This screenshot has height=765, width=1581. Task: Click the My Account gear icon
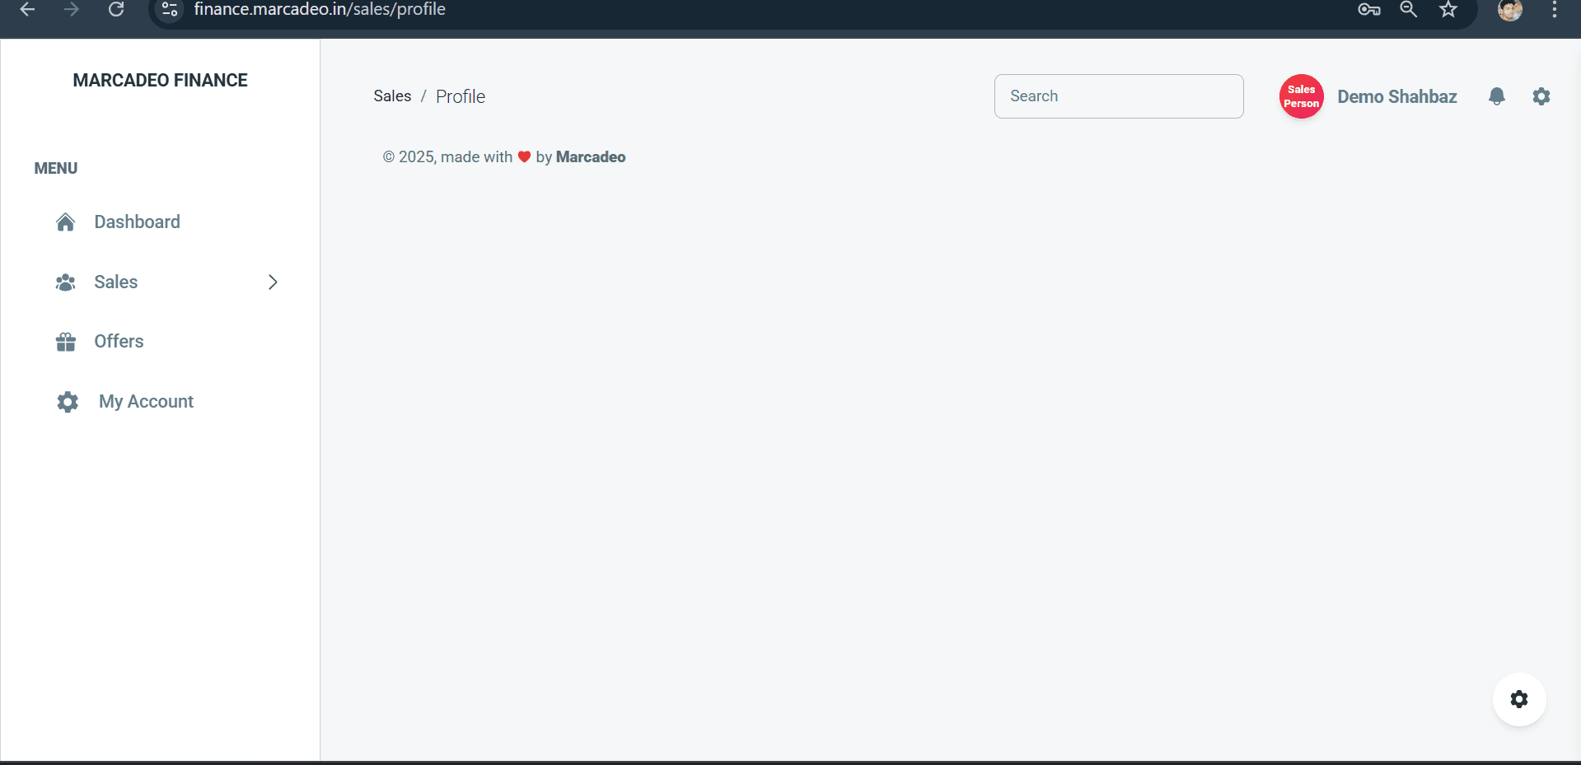[x=66, y=402]
